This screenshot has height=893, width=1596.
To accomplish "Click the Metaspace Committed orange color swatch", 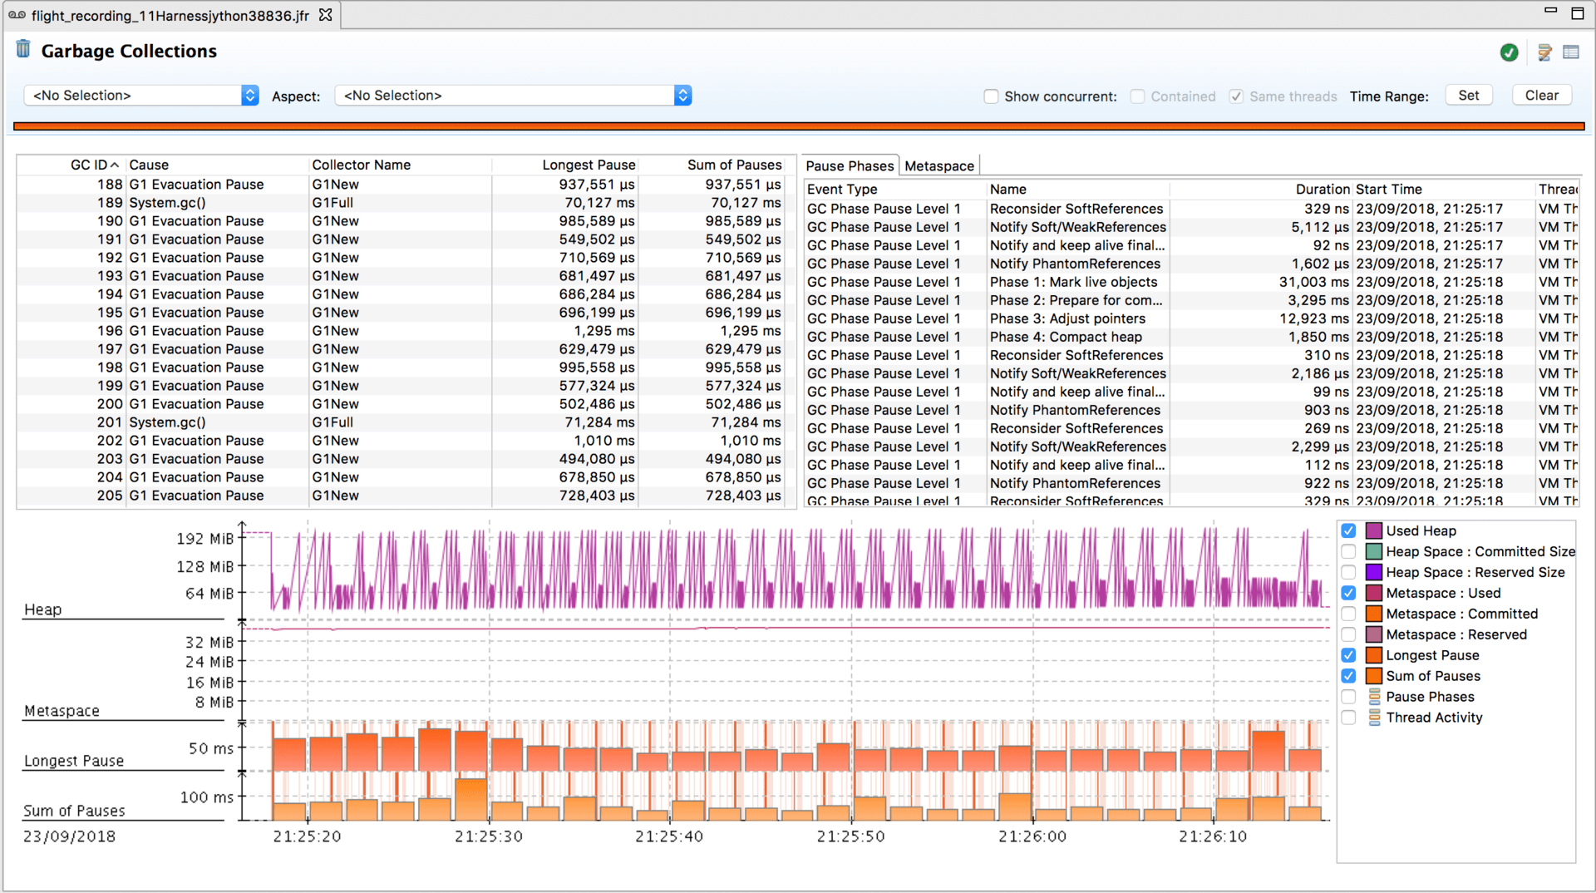I will point(1374,614).
